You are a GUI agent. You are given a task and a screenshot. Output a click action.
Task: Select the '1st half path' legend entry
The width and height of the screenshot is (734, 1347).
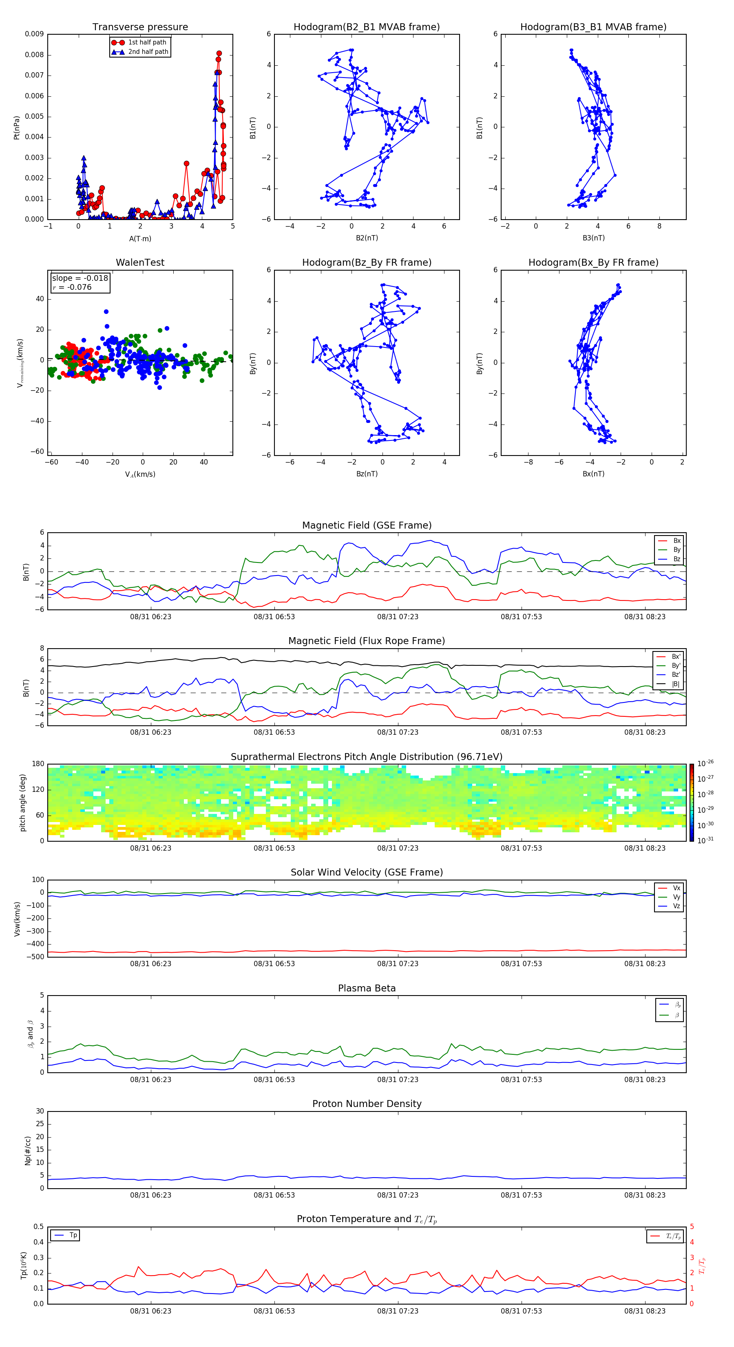[139, 42]
